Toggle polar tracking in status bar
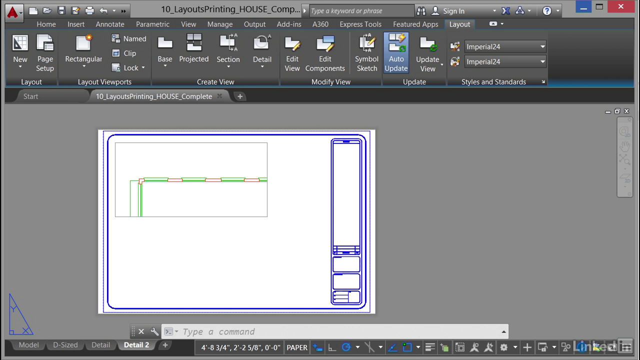640x360 pixels. click(x=346, y=347)
